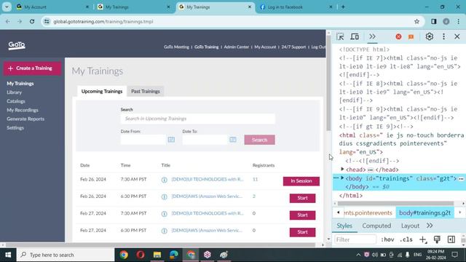466x262 pixels.
Task: Start the Feb 27 7:30 AM training
Action: point(302,215)
